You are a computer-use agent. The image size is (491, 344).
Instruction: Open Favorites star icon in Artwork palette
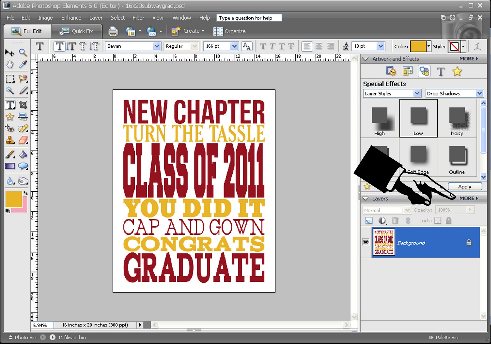[457, 72]
